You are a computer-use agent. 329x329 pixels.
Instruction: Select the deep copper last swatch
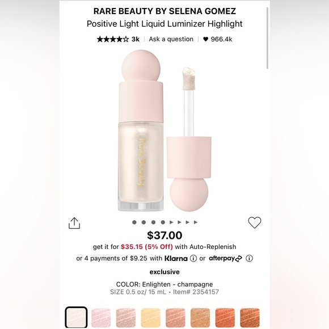[250, 318]
